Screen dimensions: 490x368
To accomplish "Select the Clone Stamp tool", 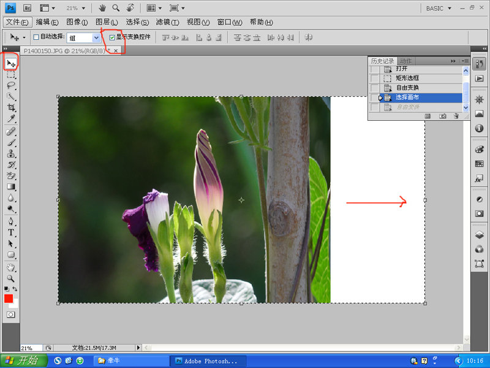I will pyautogui.click(x=11, y=153).
